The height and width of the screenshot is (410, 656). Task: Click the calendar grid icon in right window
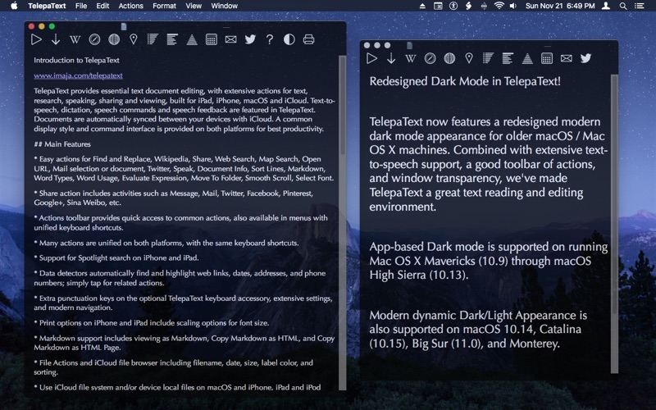click(x=547, y=58)
